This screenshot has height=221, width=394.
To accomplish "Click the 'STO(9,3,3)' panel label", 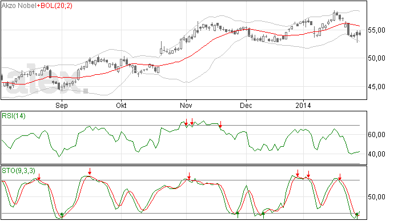I will pyautogui.click(x=19, y=171).
